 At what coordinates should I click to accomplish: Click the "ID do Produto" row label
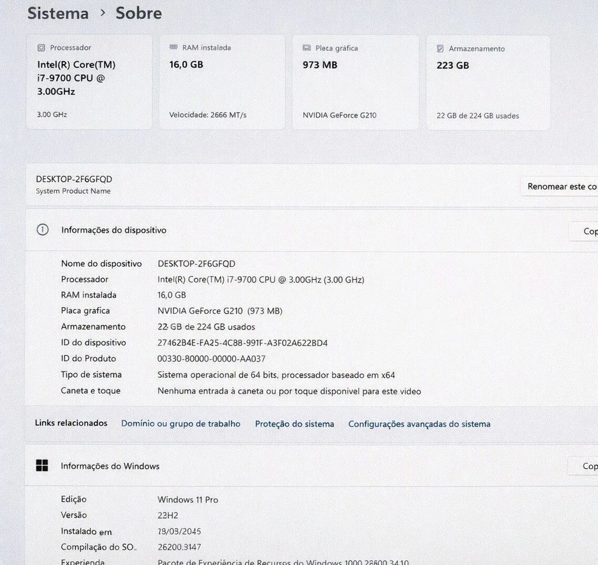pyautogui.click(x=88, y=358)
